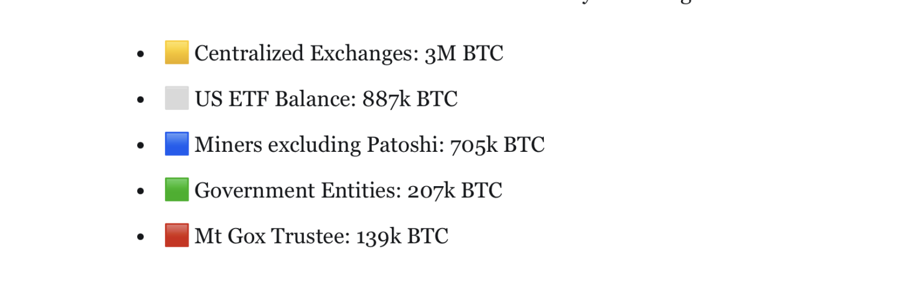Click the 139k BTC figure
This screenshot has height=283, width=908.
402,236
